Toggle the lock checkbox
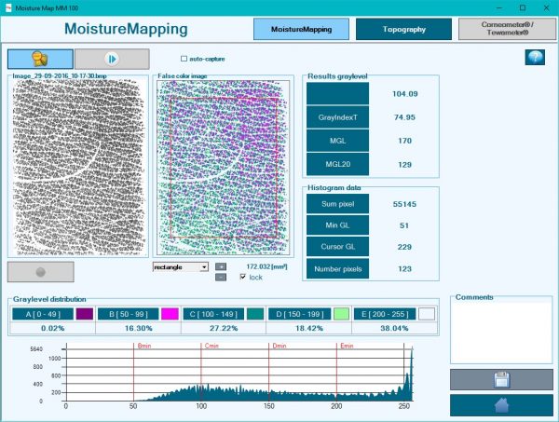 (x=243, y=277)
